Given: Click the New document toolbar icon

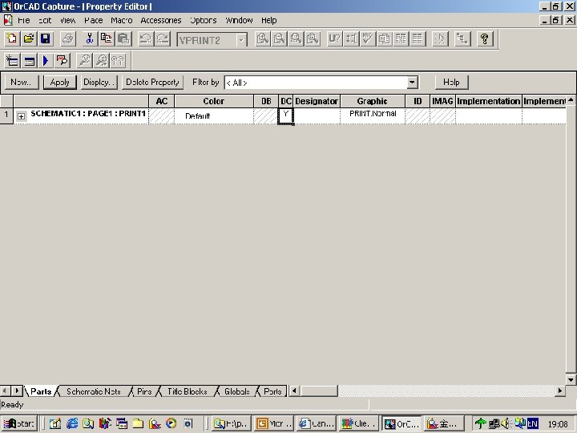Looking at the screenshot, I should (12, 38).
